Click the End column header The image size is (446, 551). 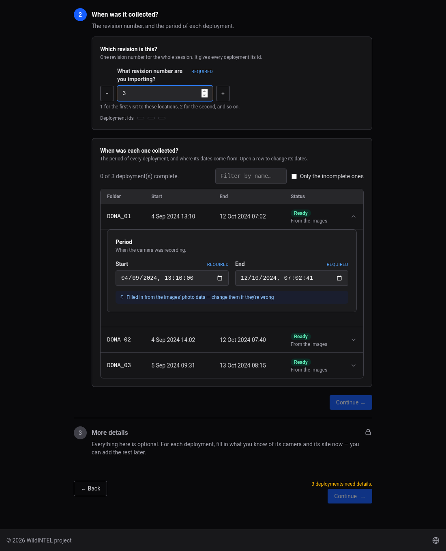pos(224,197)
